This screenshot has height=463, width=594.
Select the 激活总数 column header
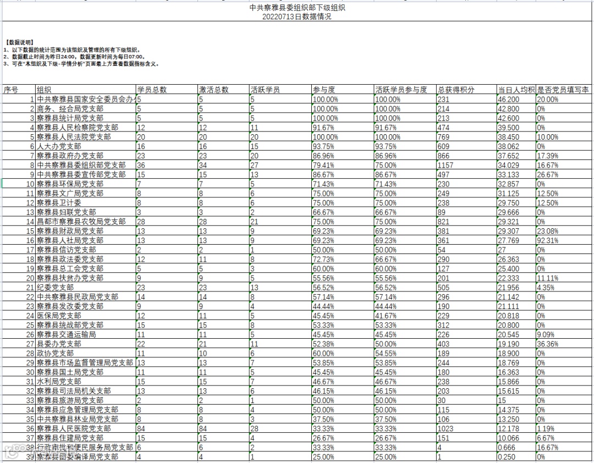coord(223,90)
